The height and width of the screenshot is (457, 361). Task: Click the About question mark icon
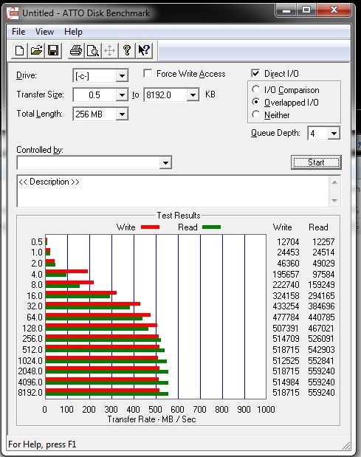tap(127, 50)
